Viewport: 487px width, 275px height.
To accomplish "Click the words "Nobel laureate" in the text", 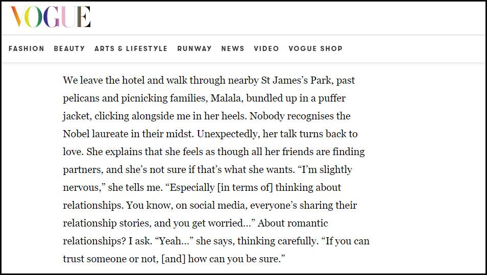I will pos(95,134).
